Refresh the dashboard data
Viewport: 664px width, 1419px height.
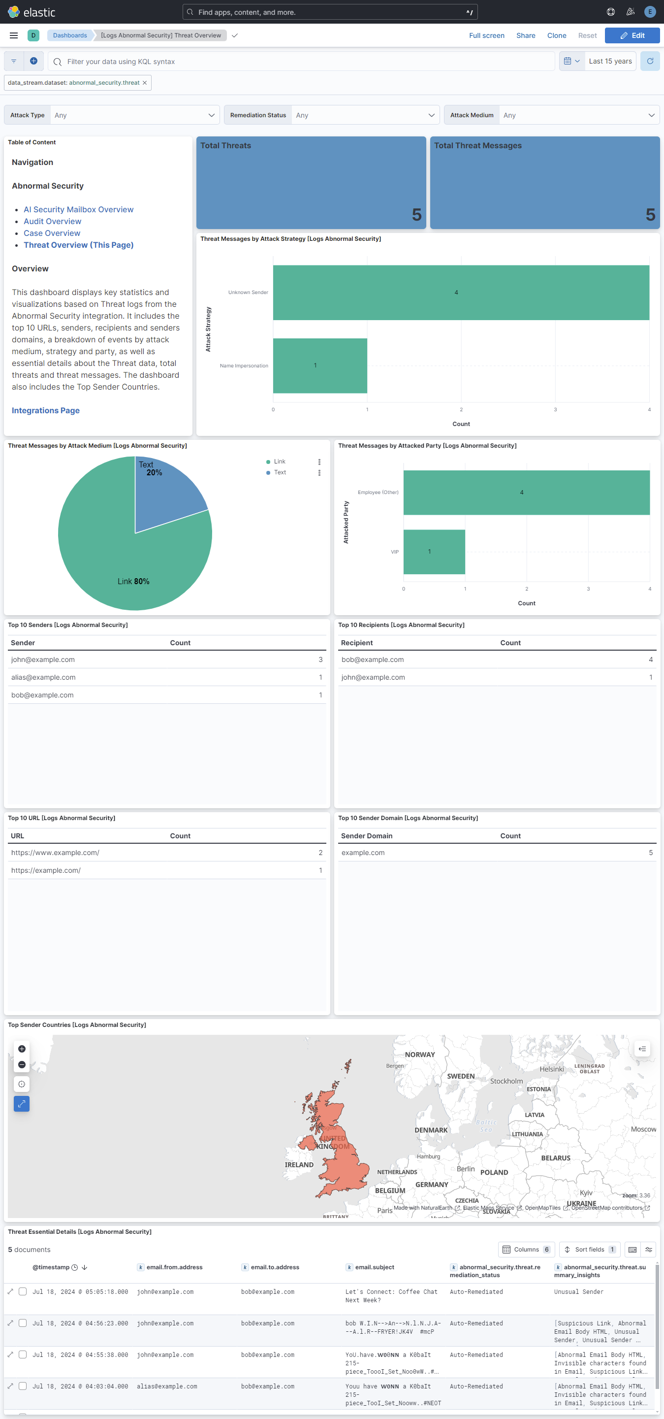click(x=650, y=61)
